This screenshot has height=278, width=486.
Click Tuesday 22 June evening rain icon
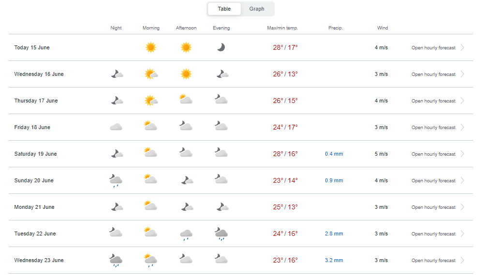(221, 234)
